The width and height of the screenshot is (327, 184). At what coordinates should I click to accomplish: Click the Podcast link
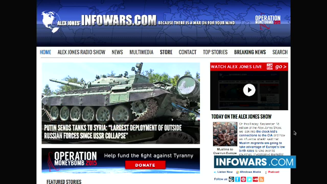point(274,172)
